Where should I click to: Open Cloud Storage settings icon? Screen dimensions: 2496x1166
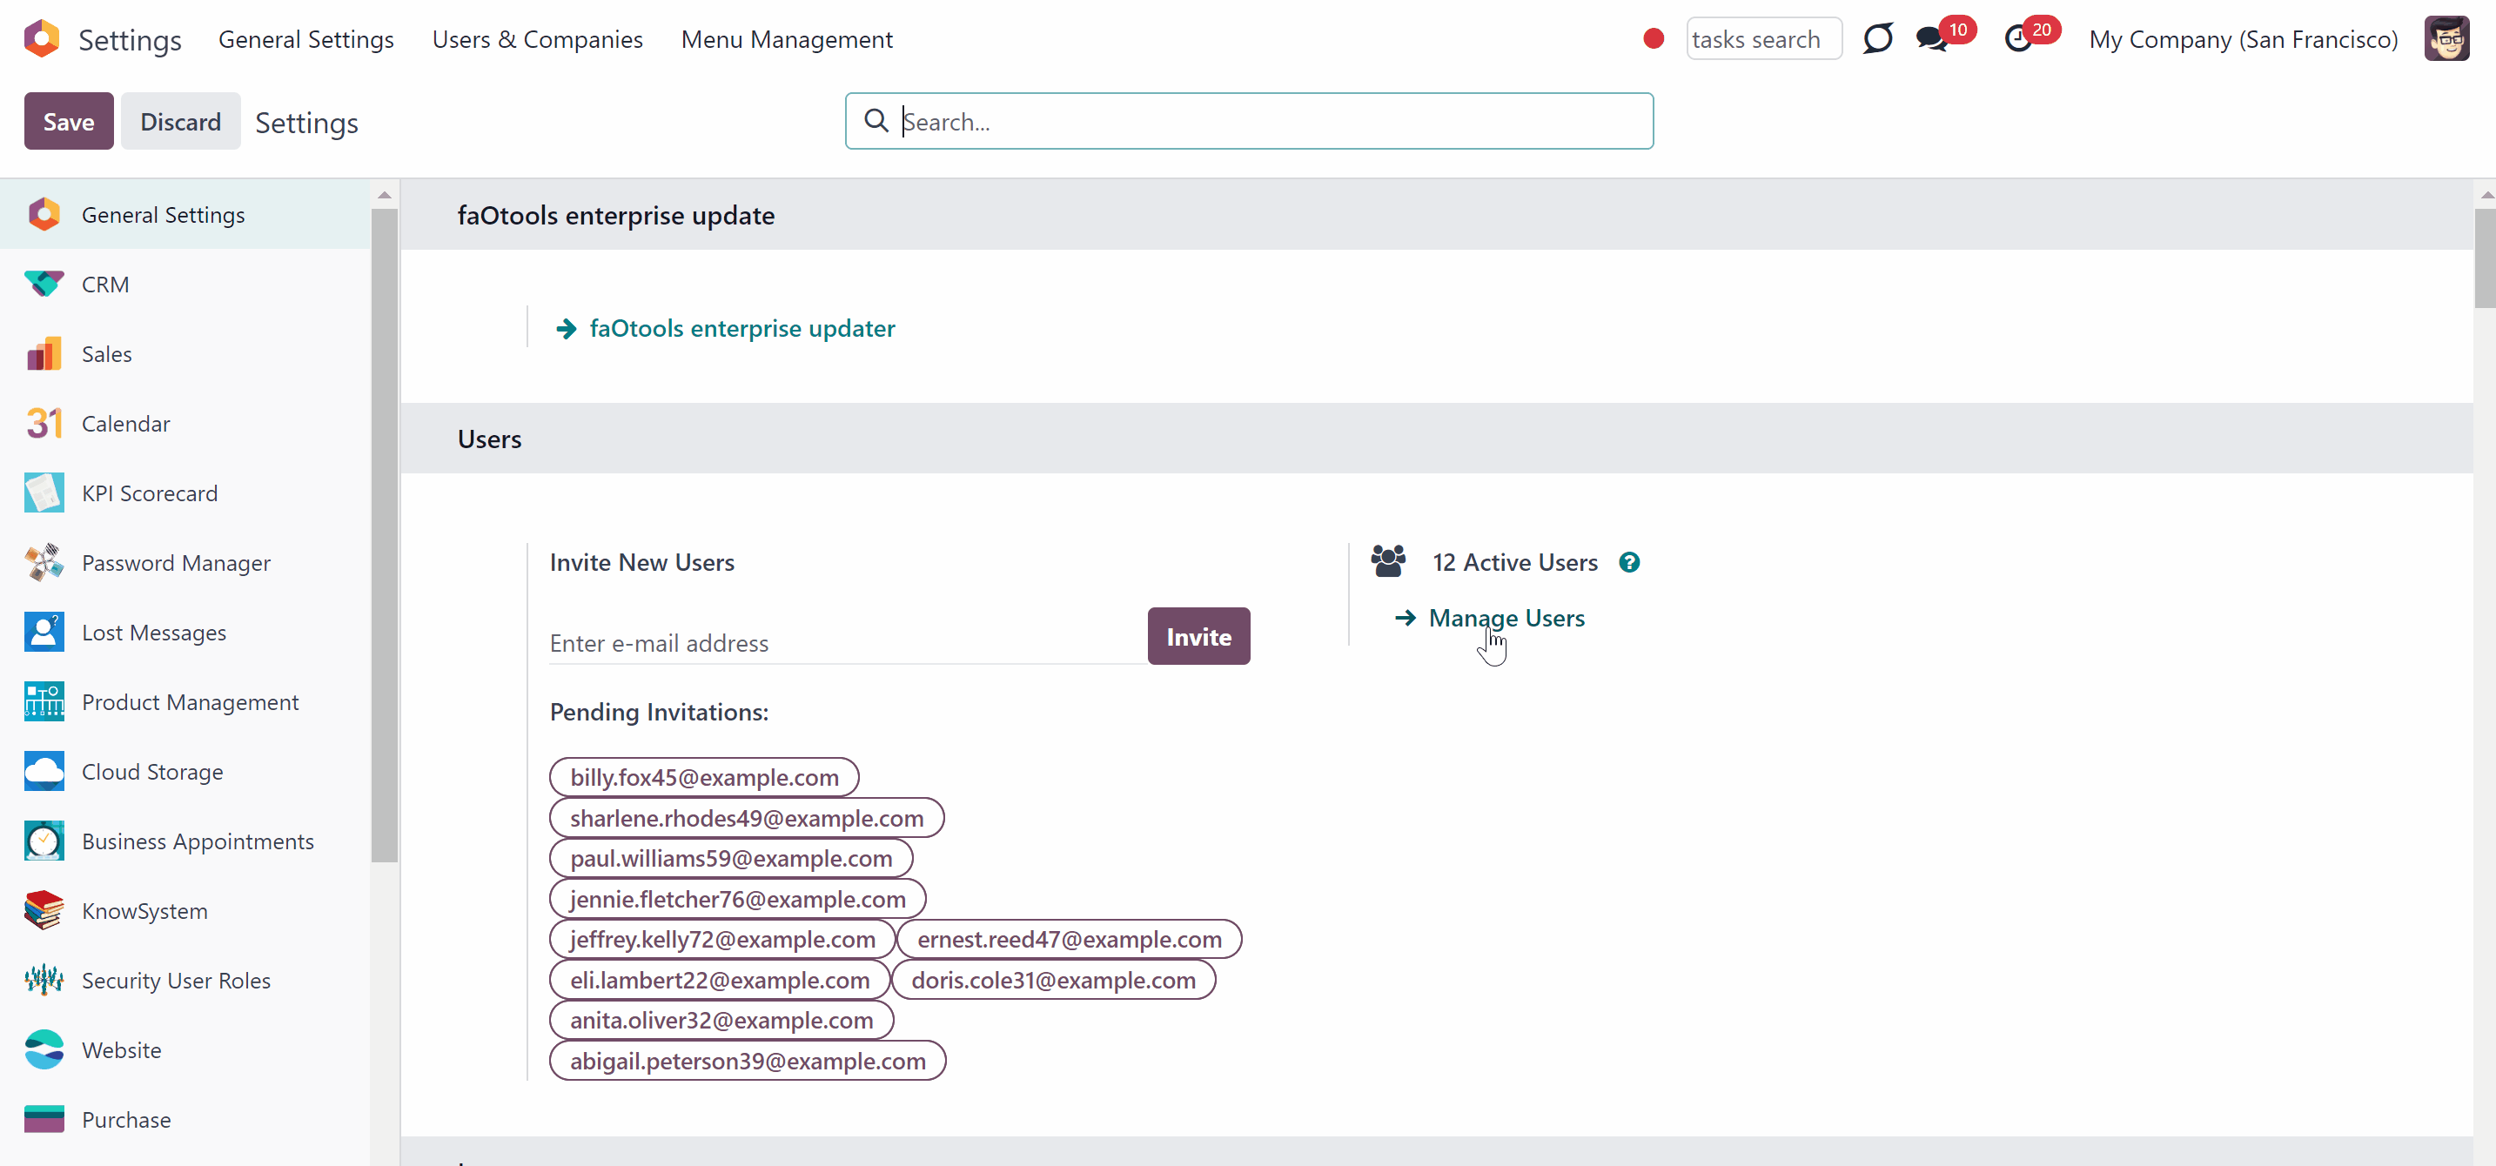(44, 772)
